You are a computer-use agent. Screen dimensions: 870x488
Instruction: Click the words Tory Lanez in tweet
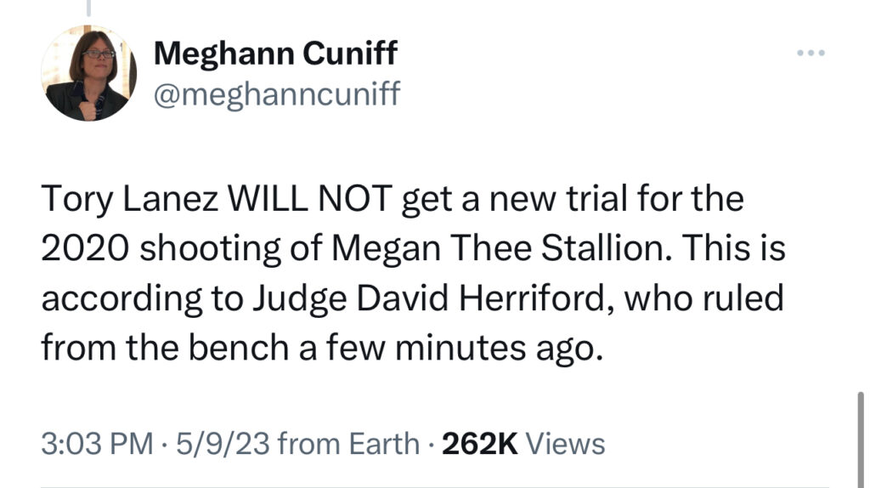[129, 198]
